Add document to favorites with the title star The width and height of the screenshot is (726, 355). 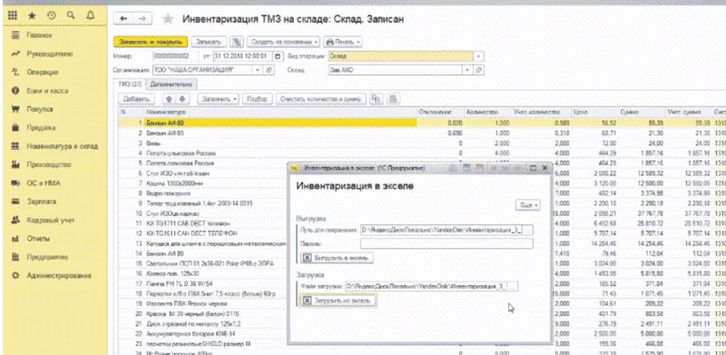pyautogui.click(x=168, y=19)
